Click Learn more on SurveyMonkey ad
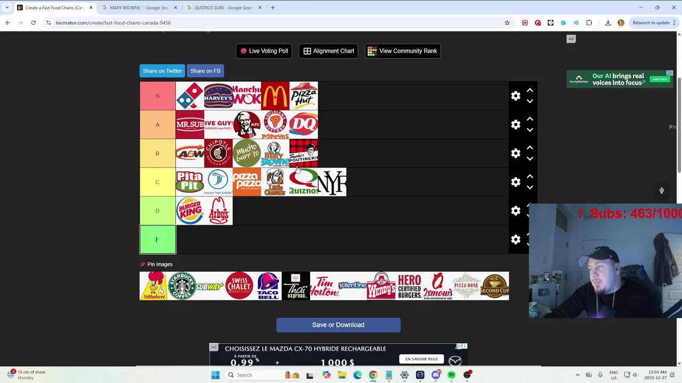 pos(660,79)
